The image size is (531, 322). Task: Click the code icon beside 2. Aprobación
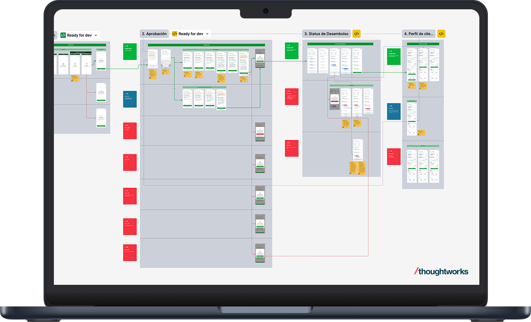175,34
